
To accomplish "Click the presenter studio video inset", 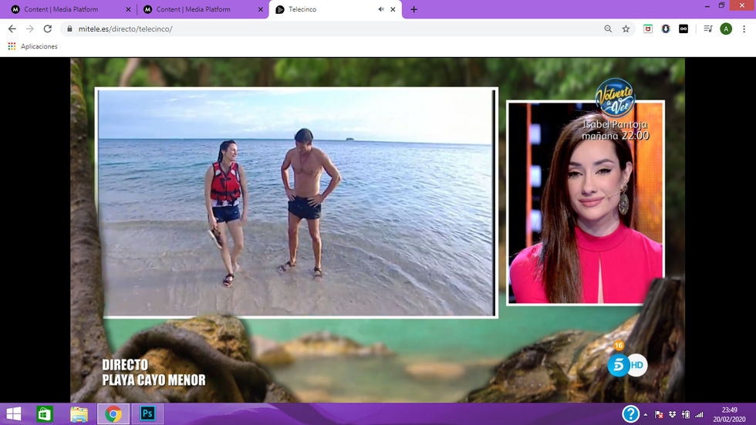I will [x=586, y=203].
